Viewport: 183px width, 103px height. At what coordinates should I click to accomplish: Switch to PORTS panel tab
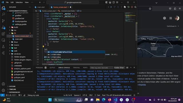pos(85,68)
